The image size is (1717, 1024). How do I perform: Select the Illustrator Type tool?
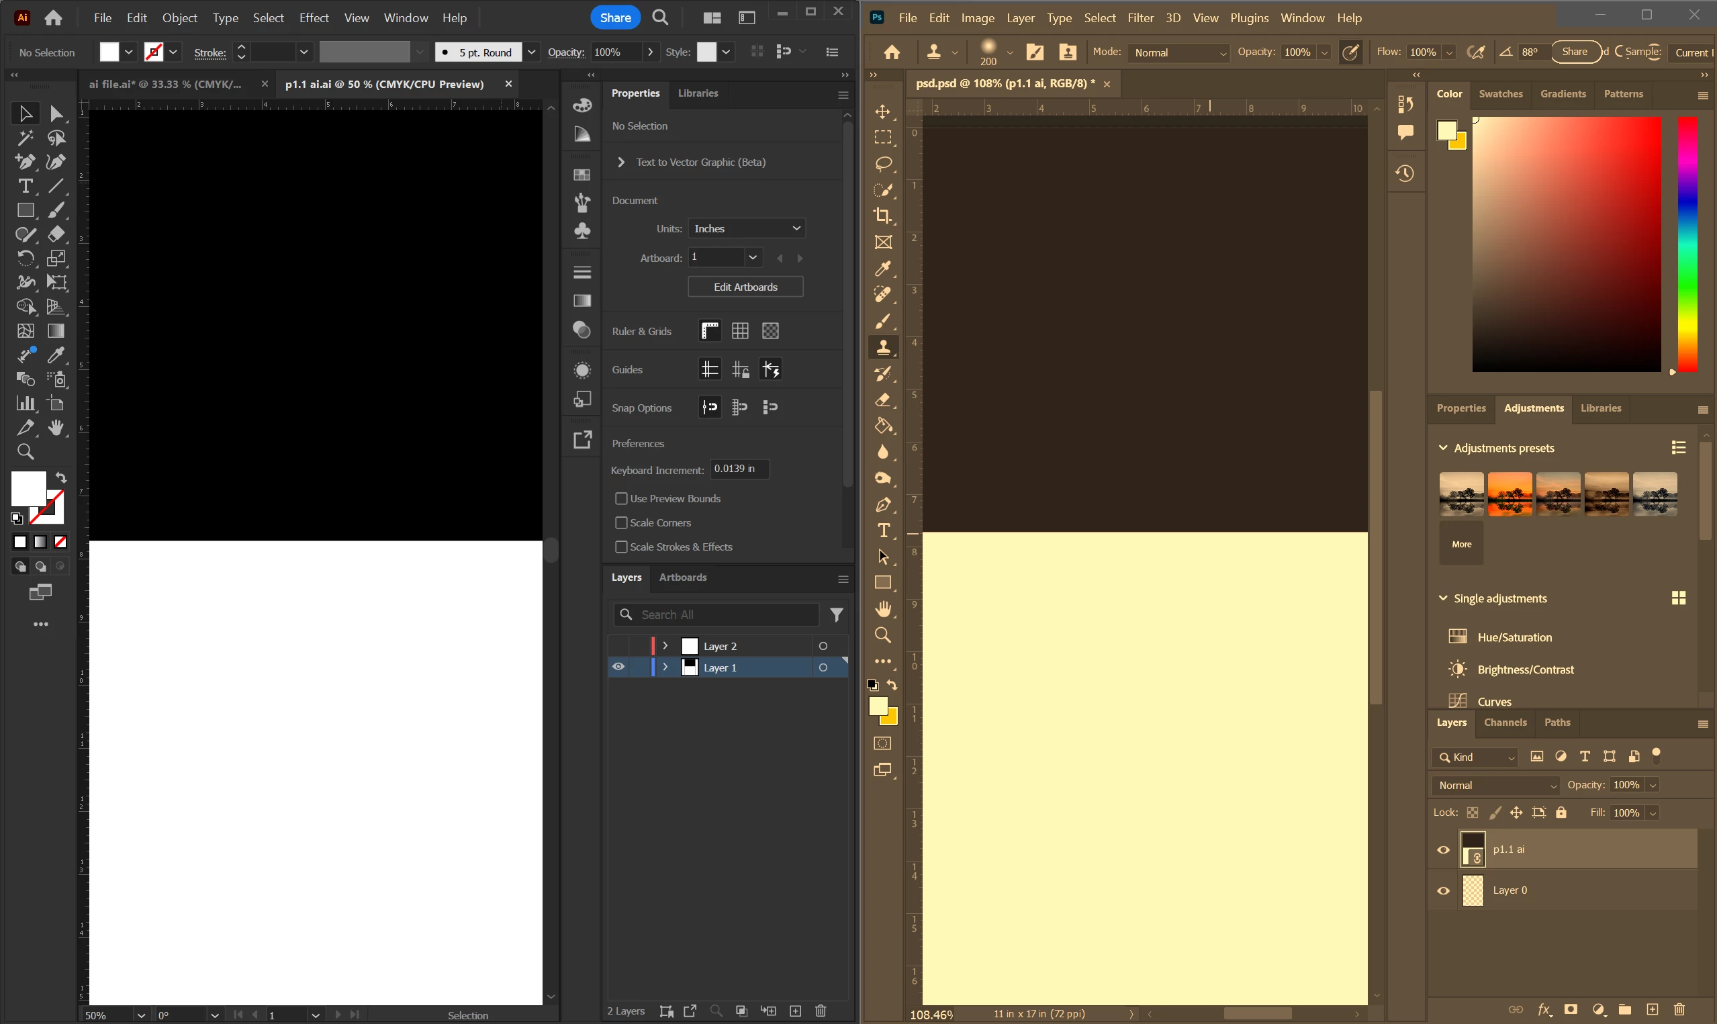(26, 186)
